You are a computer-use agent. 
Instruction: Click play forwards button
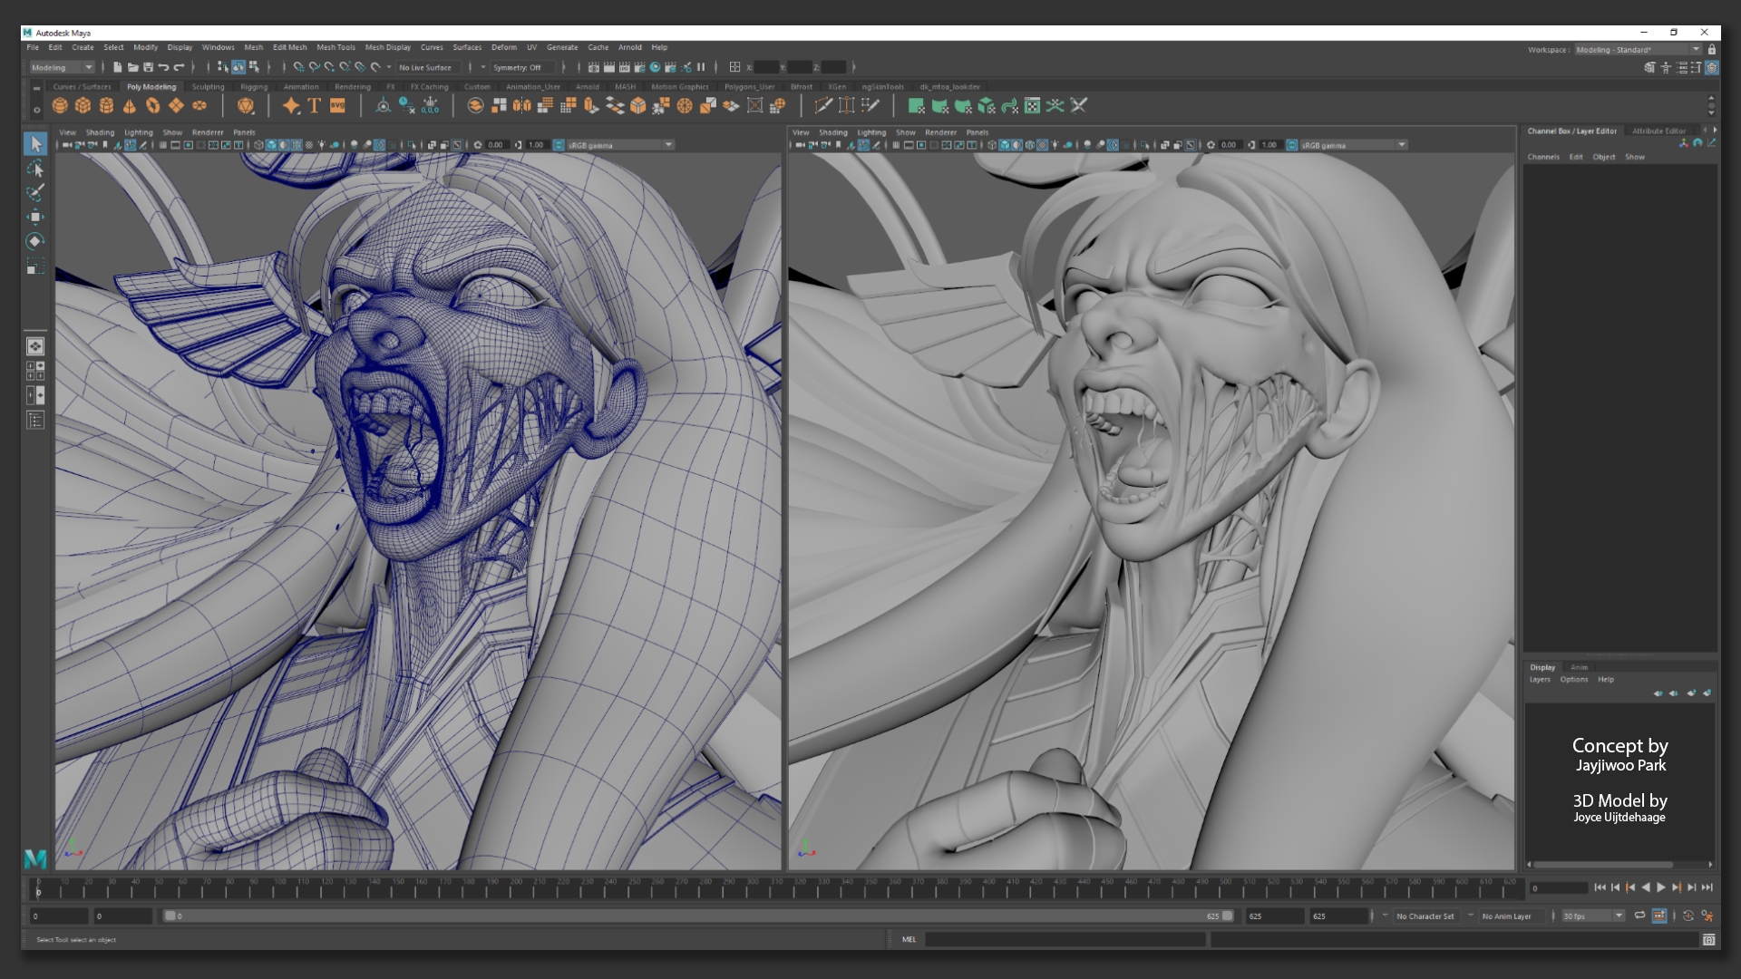point(1661,887)
